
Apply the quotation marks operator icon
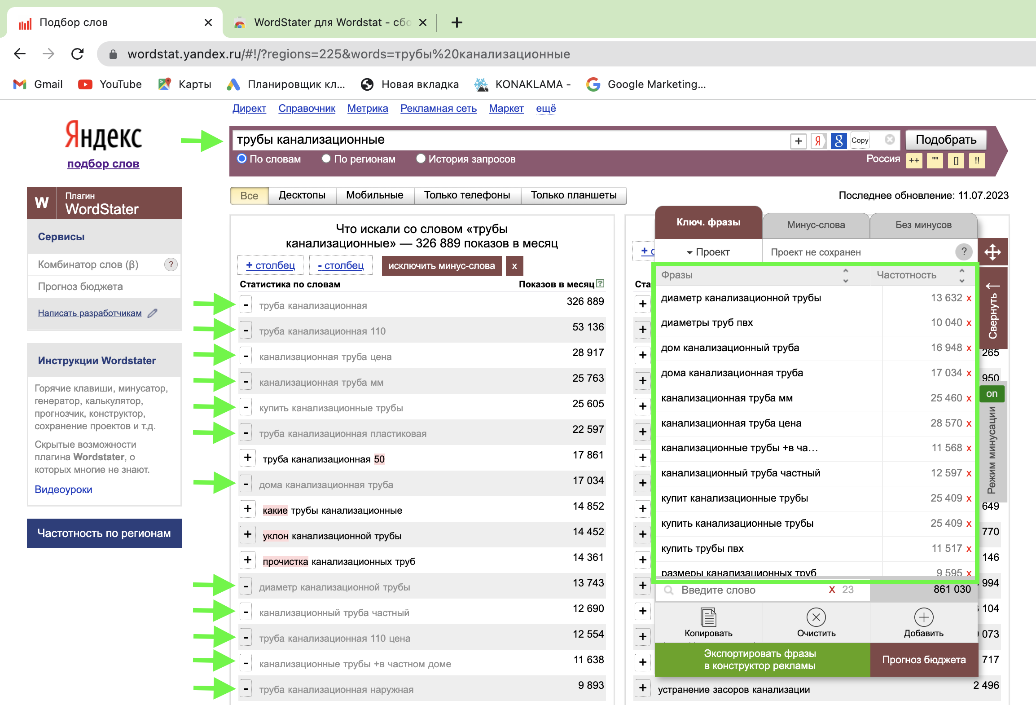tap(935, 160)
